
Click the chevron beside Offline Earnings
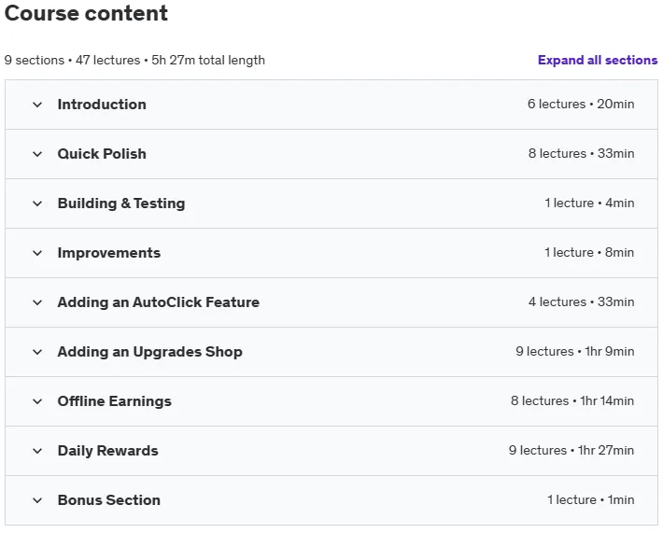click(x=37, y=401)
